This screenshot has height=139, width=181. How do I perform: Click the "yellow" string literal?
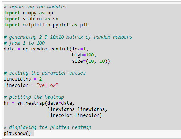pyautogui.click(x=47, y=85)
